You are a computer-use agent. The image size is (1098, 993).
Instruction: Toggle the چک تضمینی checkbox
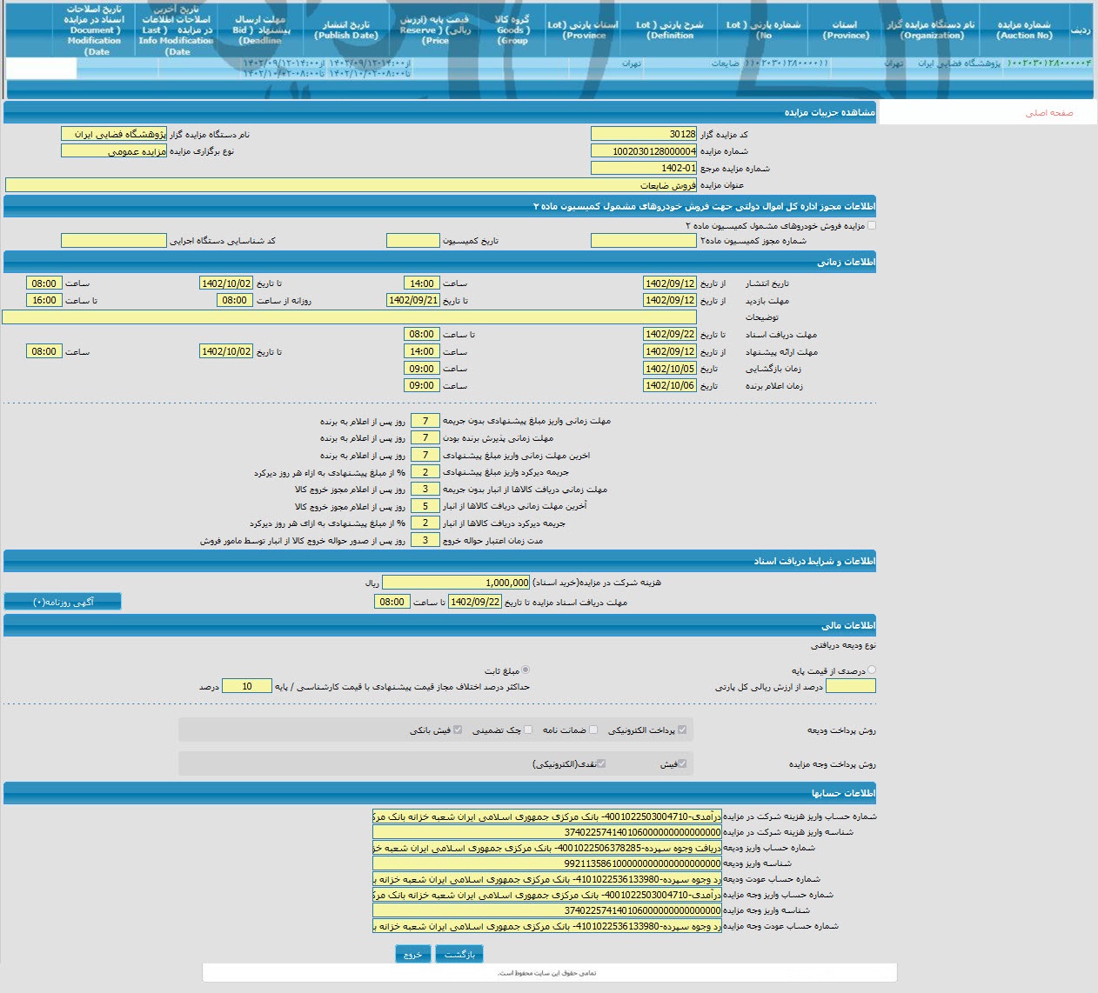pos(528,730)
